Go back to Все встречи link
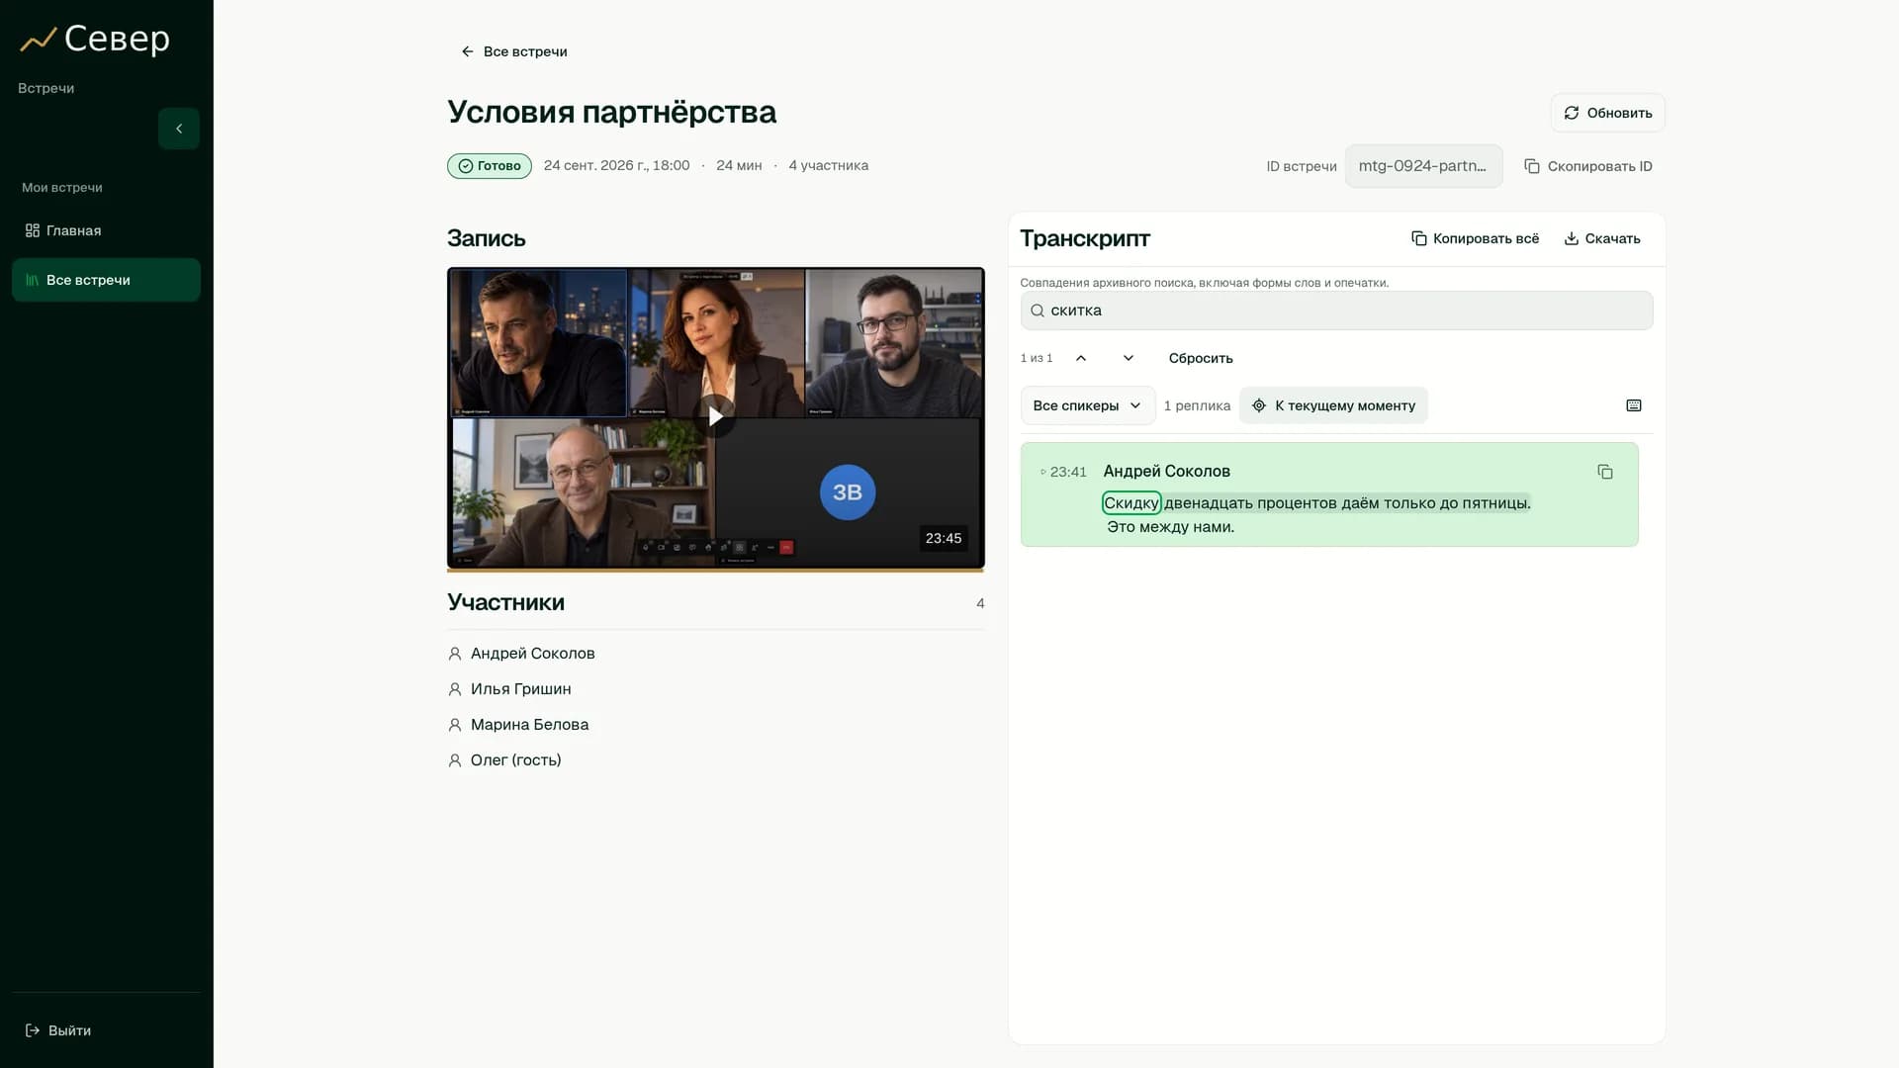The height and width of the screenshot is (1068, 1899). [x=514, y=51]
